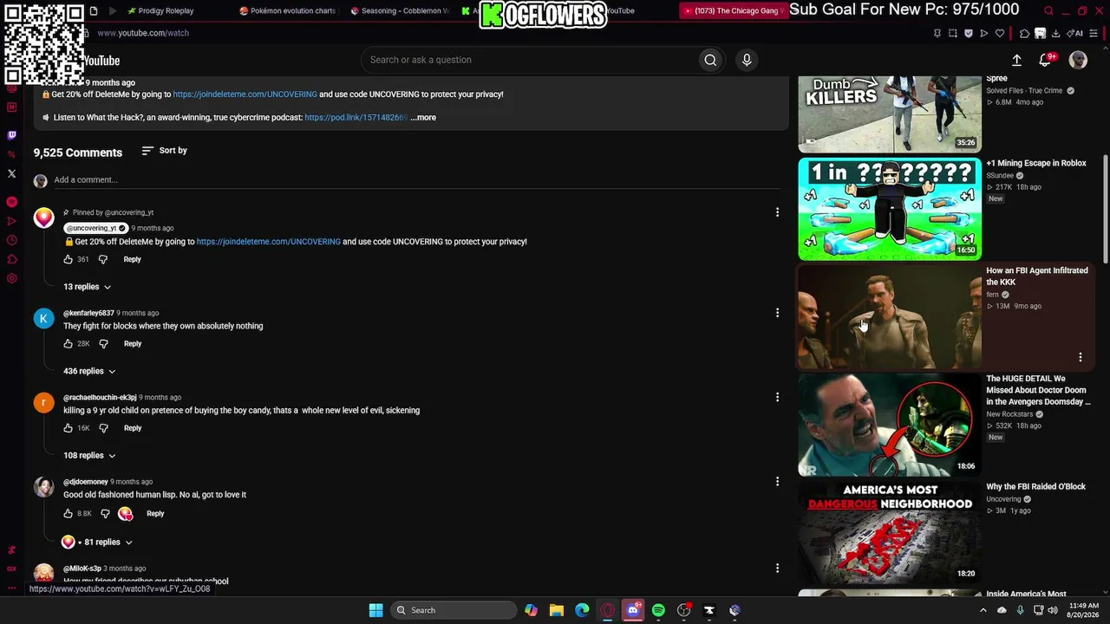The image size is (1110, 624).
Task: Show hidden system tray icons chevron
Action: point(983,610)
